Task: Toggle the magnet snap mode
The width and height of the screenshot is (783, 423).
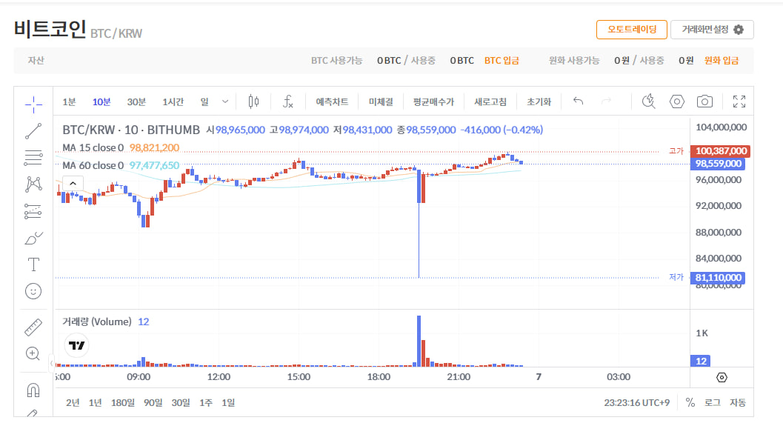Action: pos(33,390)
